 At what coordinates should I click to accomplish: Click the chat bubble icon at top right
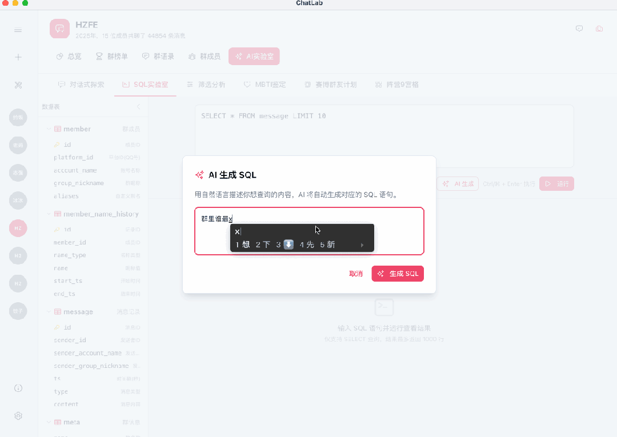579,29
